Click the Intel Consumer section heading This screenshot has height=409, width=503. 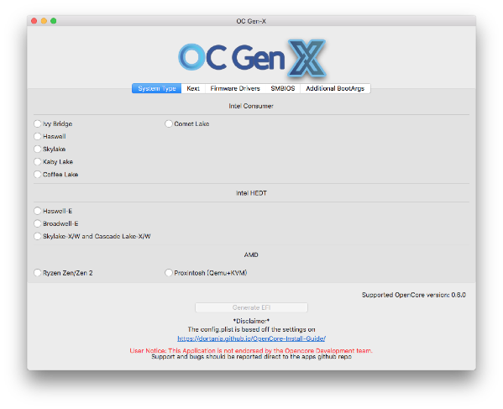point(251,106)
